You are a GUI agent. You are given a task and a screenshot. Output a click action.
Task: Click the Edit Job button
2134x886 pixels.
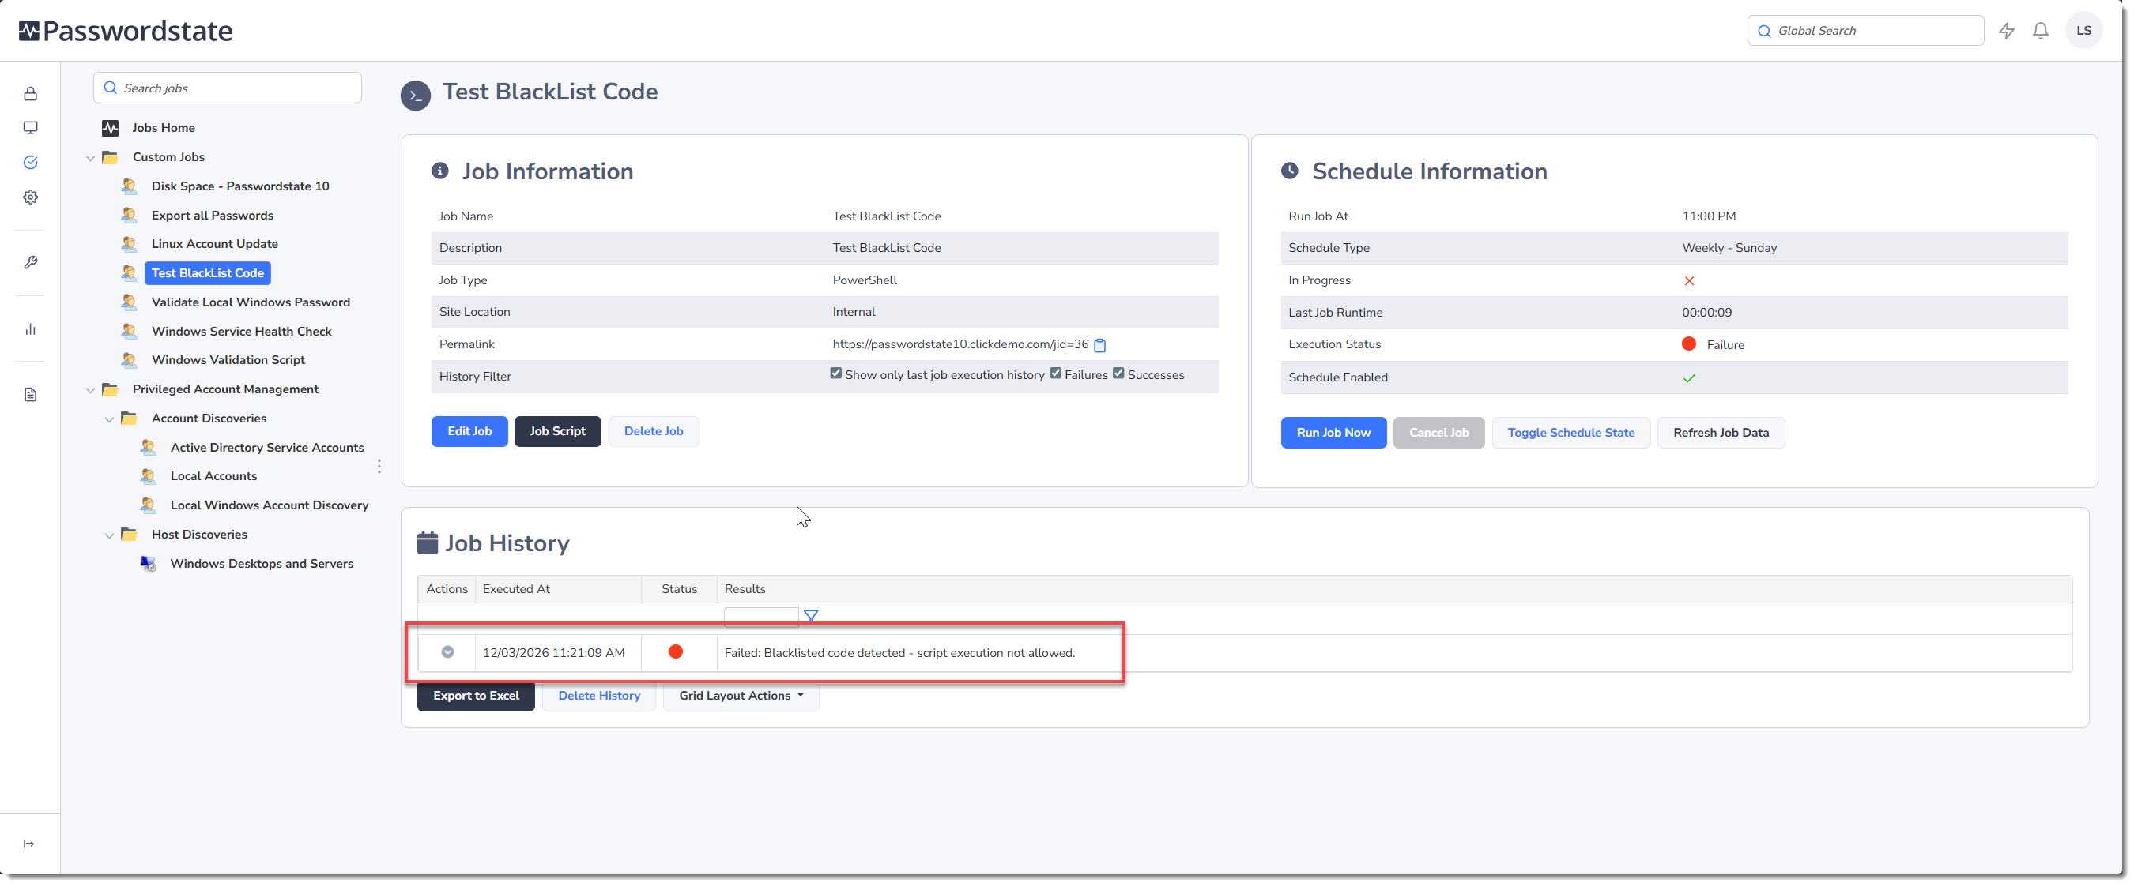[469, 431]
